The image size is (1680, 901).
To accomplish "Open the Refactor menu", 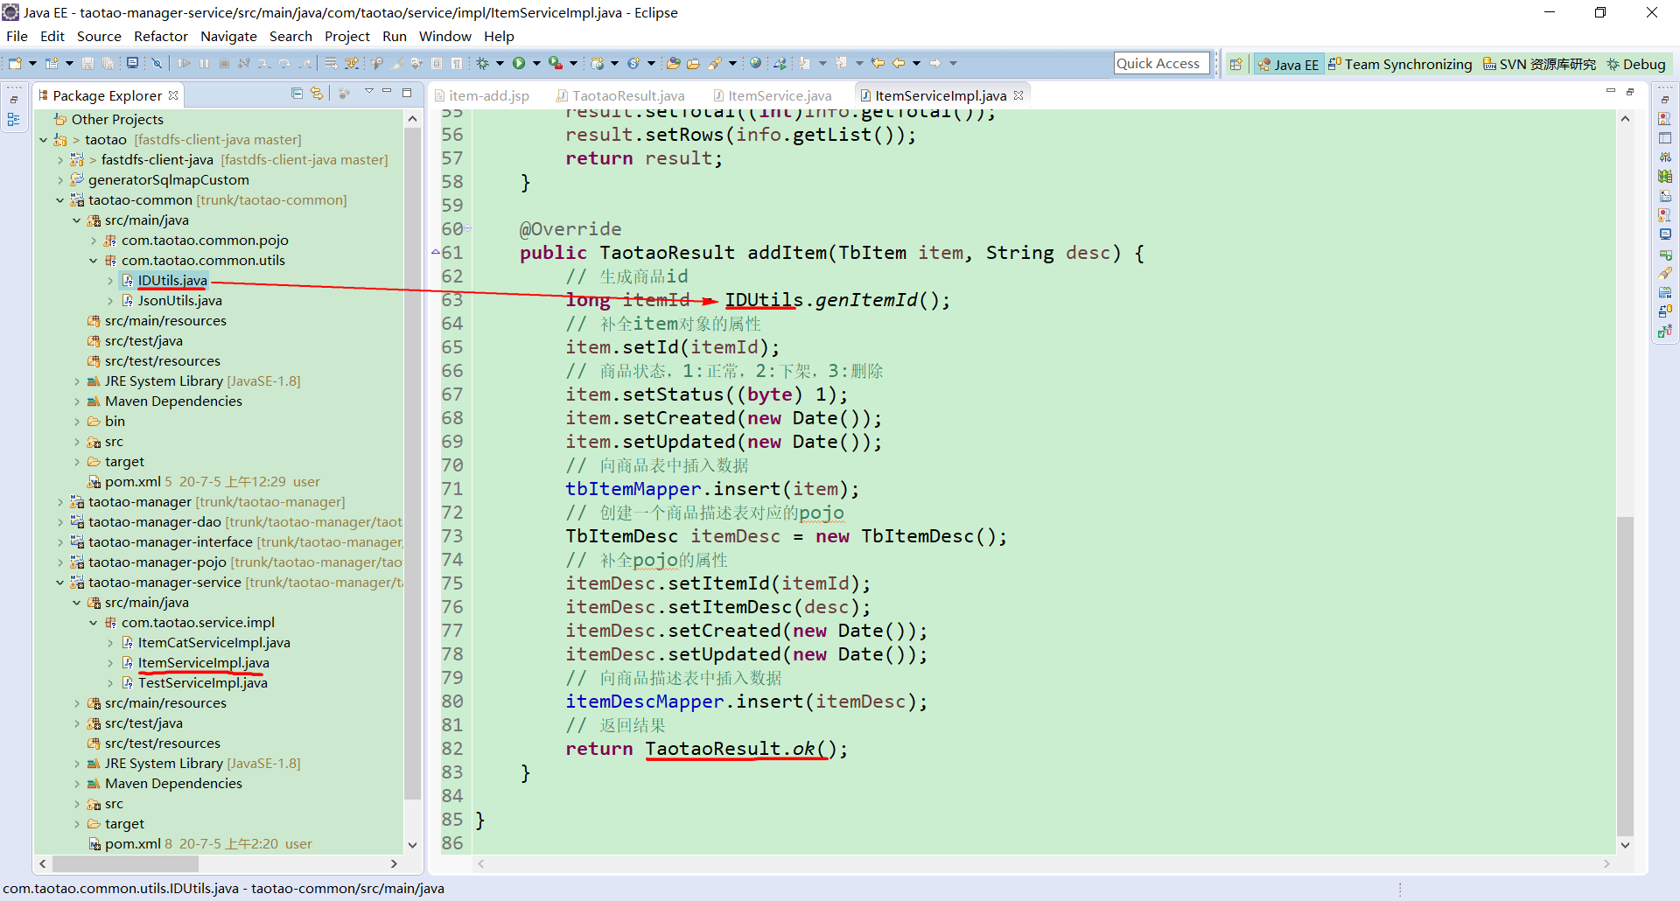I will pyautogui.click(x=161, y=36).
